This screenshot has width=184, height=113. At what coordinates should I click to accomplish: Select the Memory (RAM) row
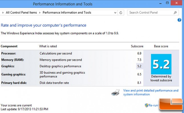click(72, 60)
